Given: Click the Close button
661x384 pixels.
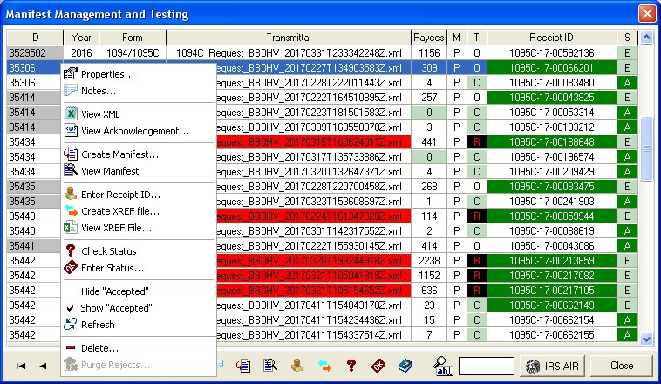Looking at the screenshot, I should (622, 366).
